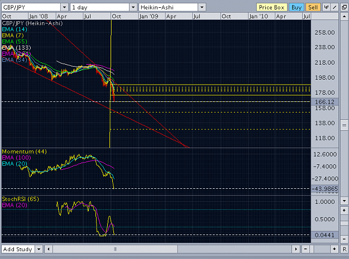Click the EMA (55) study label
The width and height of the screenshot is (349, 259).
[x=15, y=42]
